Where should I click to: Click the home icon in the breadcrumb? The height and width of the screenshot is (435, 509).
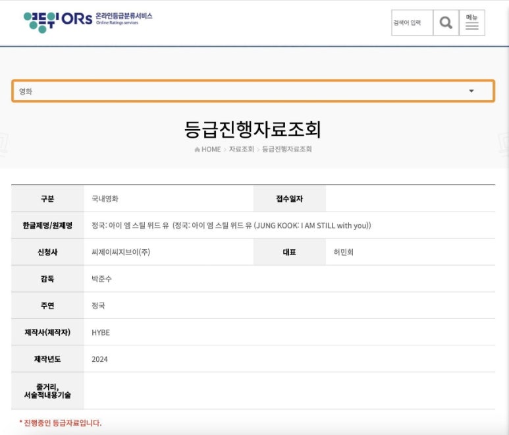pyautogui.click(x=197, y=150)
